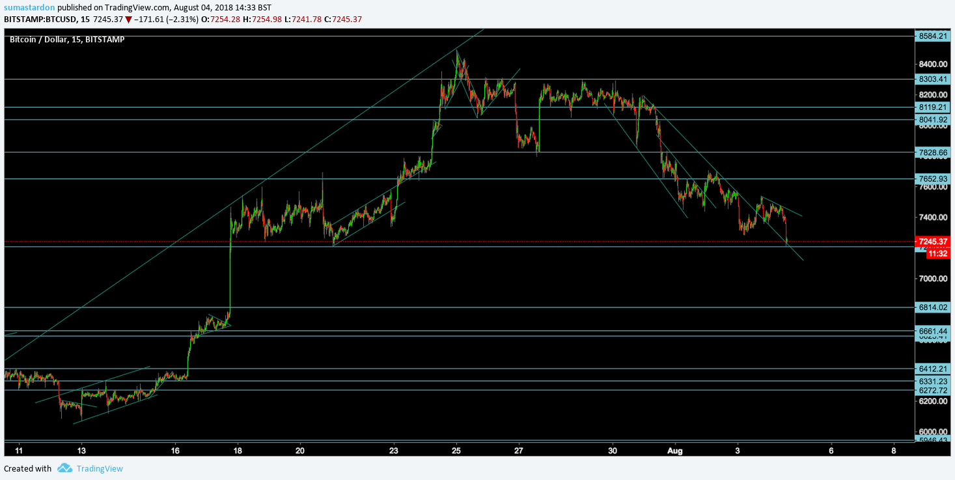Click date 20 on the time axis

pos(300,450)
